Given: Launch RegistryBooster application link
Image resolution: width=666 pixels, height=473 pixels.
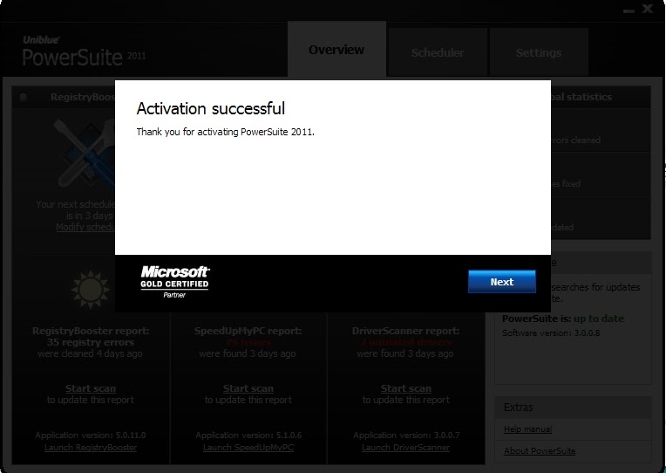Looking at the screenshot, I should click(x=91, y=448).
